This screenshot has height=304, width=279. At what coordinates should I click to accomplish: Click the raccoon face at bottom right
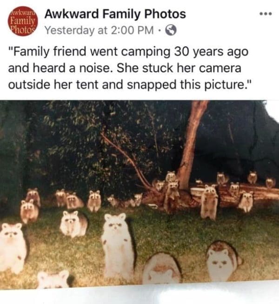223,261
